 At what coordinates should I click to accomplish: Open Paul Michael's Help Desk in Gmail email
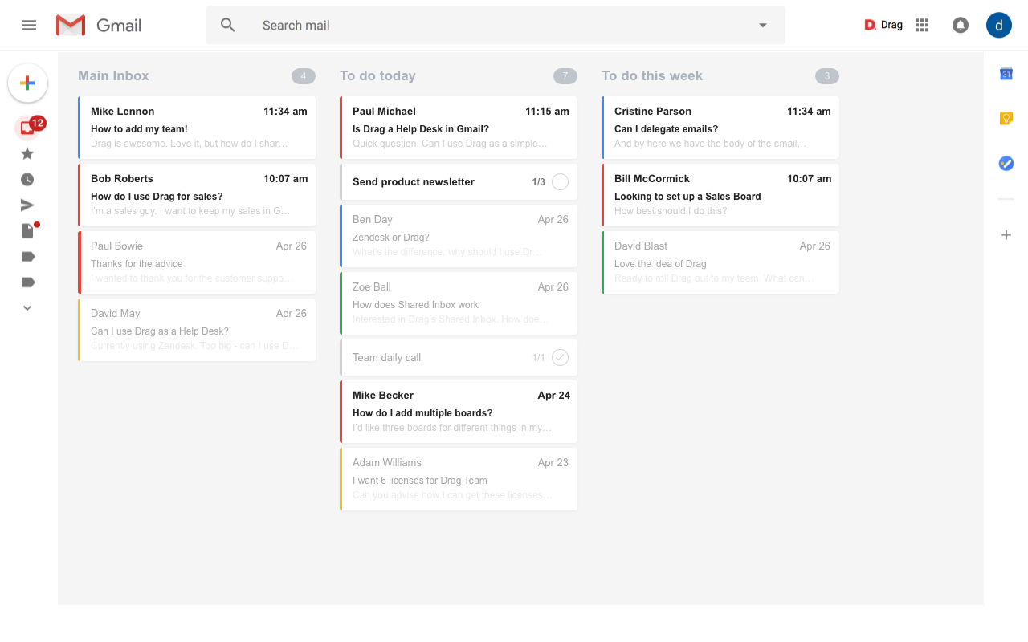(x=459, y=128)
